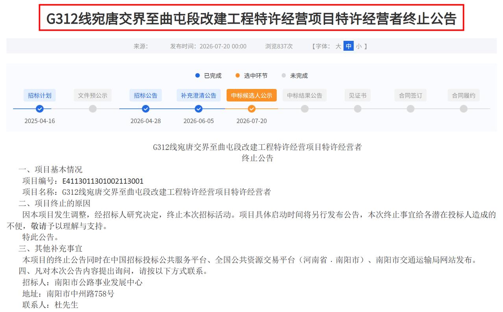
Task: Click the 来源 label
Action: click(141, 46)
